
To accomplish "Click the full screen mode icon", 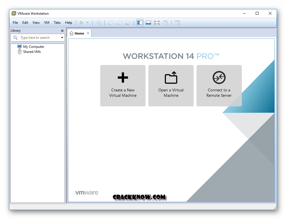I will click(157, 23).
